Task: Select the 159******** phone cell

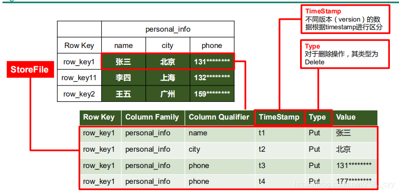Action: click(x=212, y=94)
